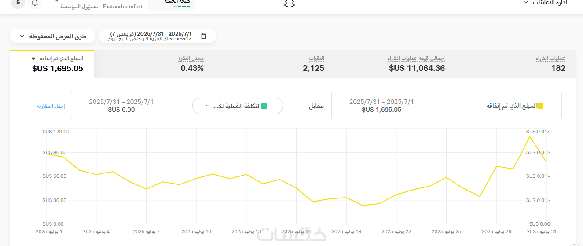Image resolution: width=583 pixels, height=246 pixels.
Task: Open the صحة الحملة campaign health indicator
Action: click(172, 4)
